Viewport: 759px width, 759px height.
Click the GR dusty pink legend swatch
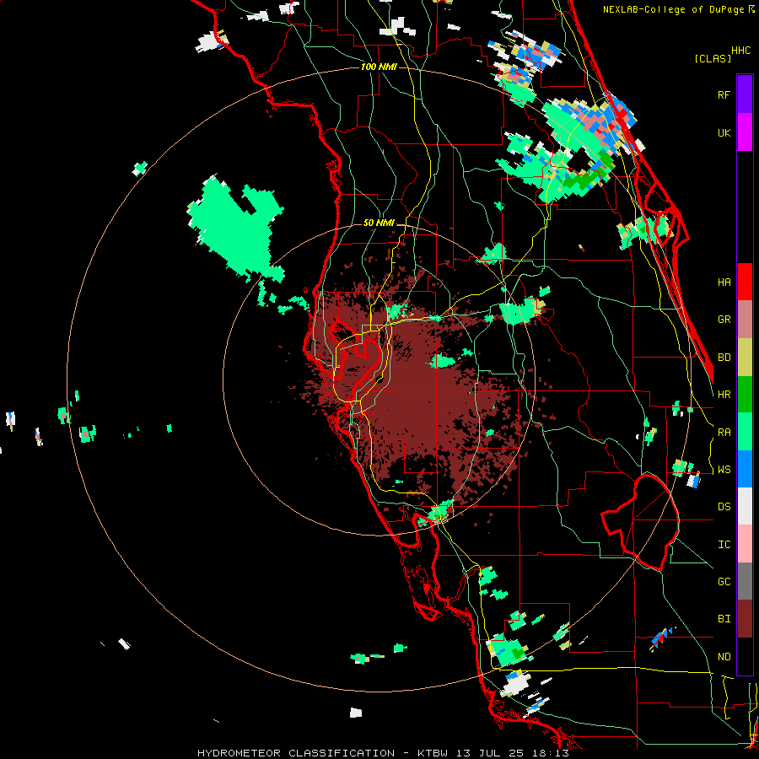(745, 320)
